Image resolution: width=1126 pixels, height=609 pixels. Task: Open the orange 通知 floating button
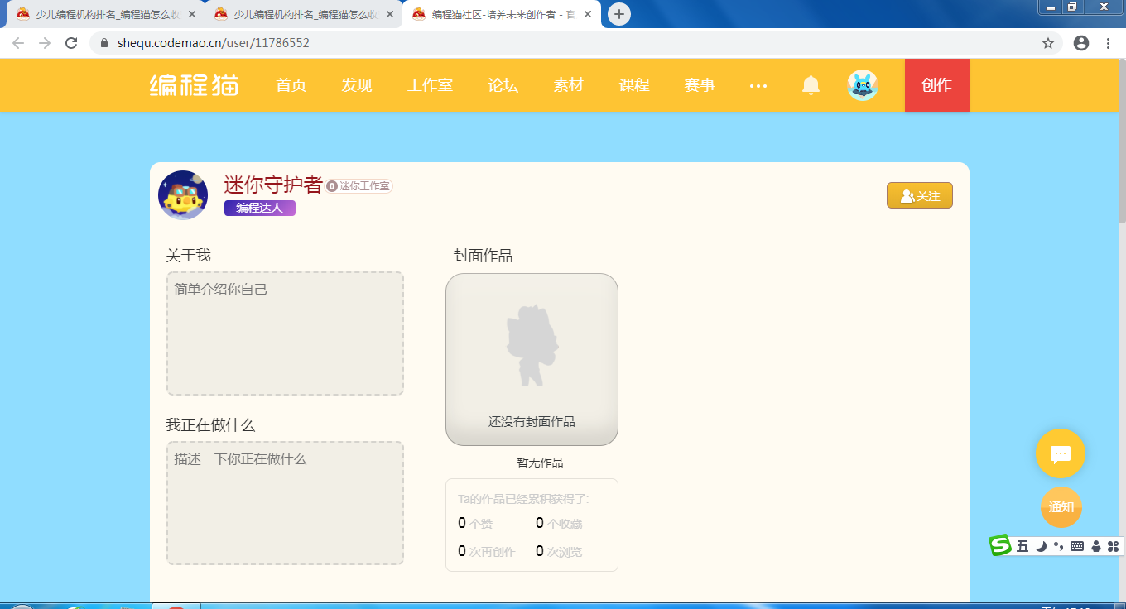[x=1061, y=507]
